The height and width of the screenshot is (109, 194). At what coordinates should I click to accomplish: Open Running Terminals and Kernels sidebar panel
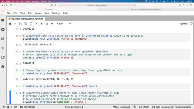pyautogui.click(x=3, y=29)
